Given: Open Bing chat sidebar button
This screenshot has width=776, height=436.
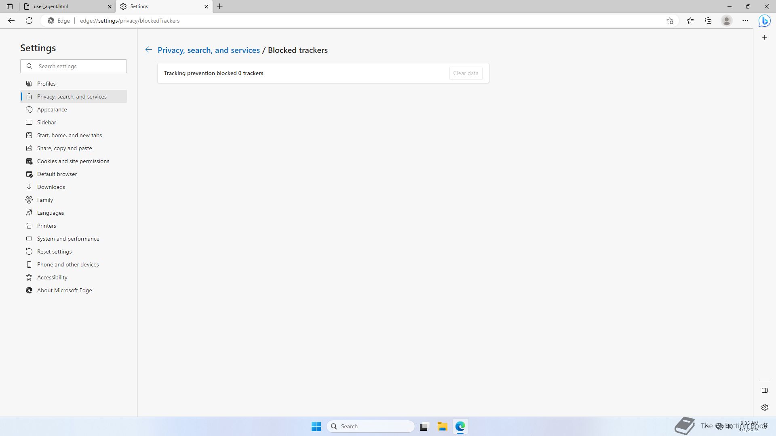Looking at the screenshot, I should coord(764,21).
